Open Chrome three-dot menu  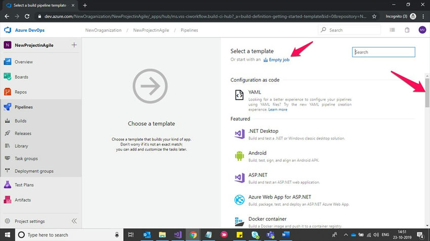[423, 17]
